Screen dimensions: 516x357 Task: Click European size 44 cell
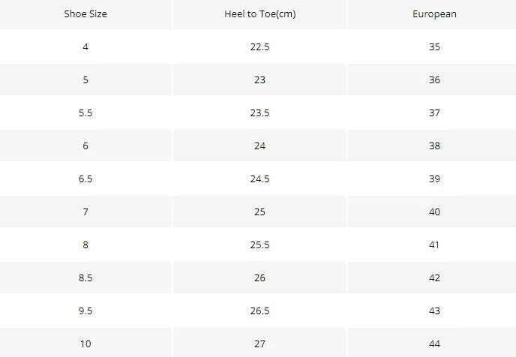pos(432,343)
